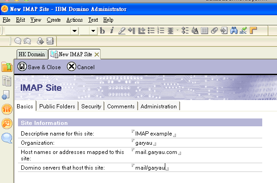Open the Help menu
Image resolution: width=277 pixels, height=183 pixels.
coord(108,20)
